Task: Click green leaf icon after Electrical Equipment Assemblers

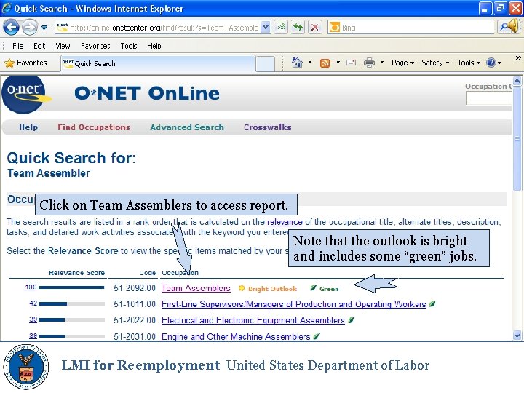Action: coord(351,320)
